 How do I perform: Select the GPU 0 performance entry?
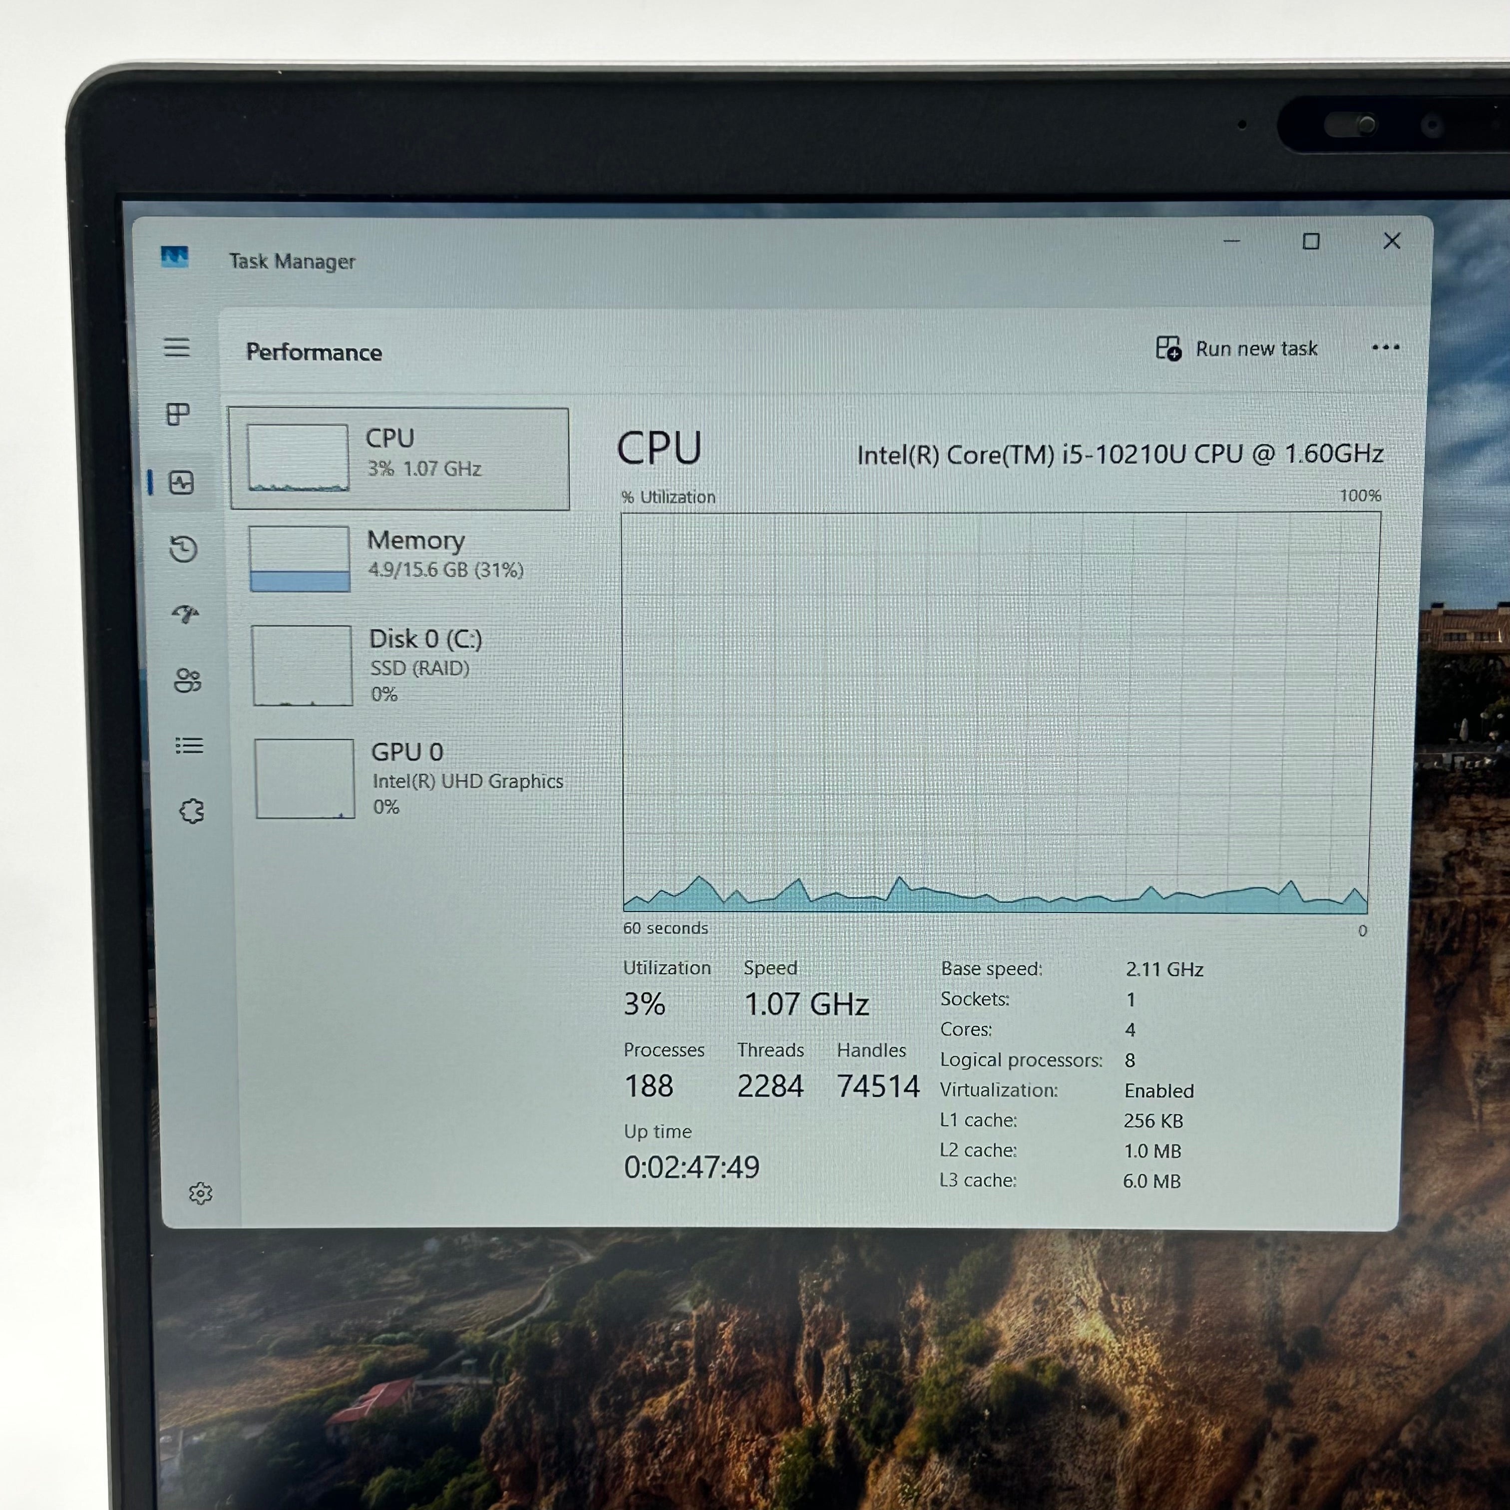tap(403, 778)
